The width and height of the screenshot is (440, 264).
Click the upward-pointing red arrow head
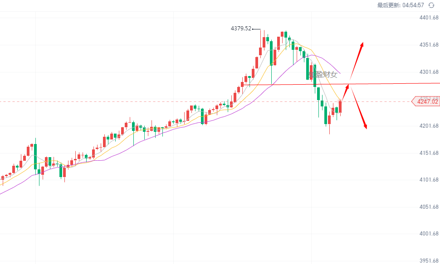[x=362, y=44]
